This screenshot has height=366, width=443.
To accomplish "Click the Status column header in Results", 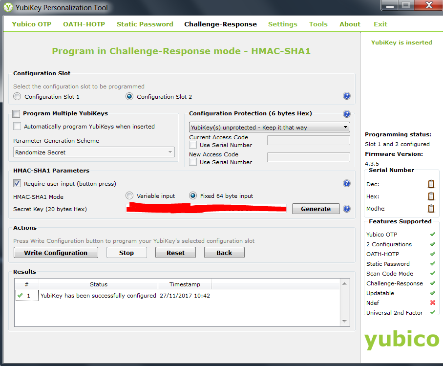I will pyautogui.click(x=98, y=284).
